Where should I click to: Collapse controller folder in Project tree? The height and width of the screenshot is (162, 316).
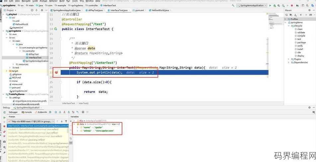coord(20,51)
